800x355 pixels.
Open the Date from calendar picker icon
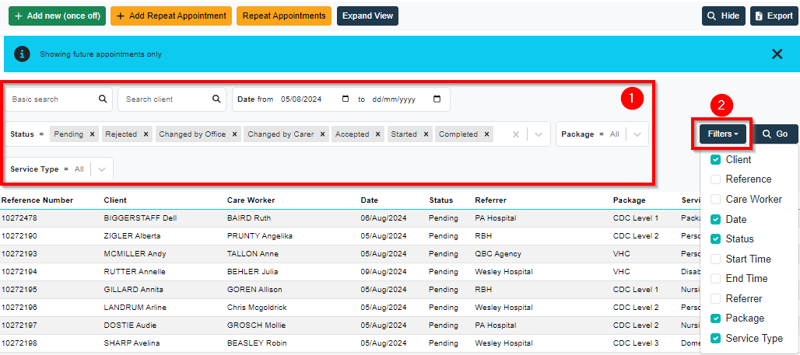pos(346,99)
